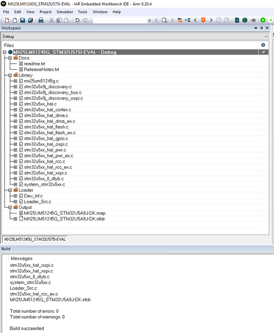This screenshot has width=274, height=333.
Task: Select Loader_Src.c in Loader folder
Action: pyautogui.click(x=38, y=202)
